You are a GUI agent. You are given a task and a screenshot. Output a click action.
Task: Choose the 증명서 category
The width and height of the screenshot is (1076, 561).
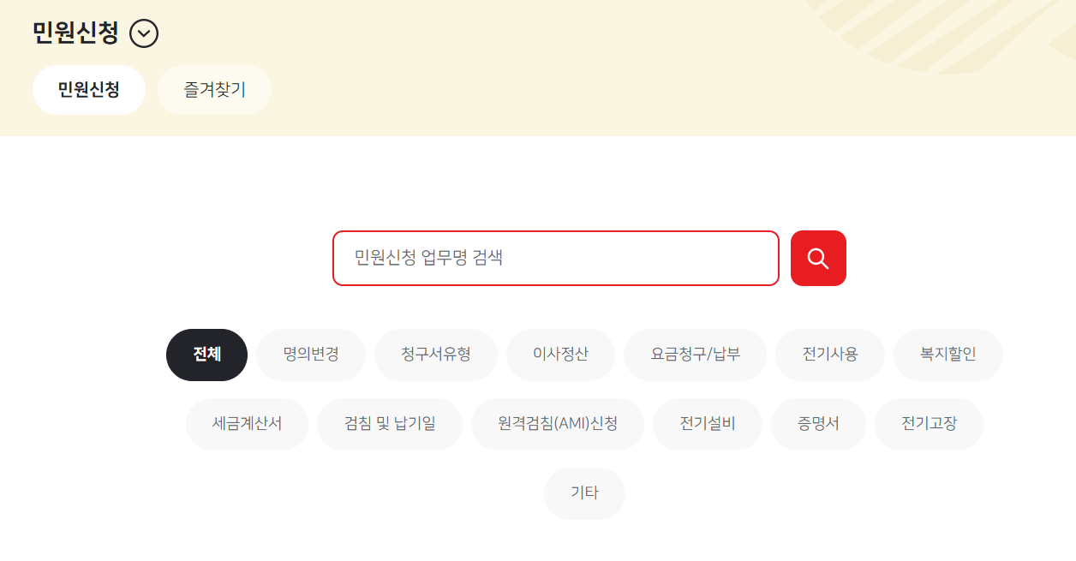click(x=818, y=423)
